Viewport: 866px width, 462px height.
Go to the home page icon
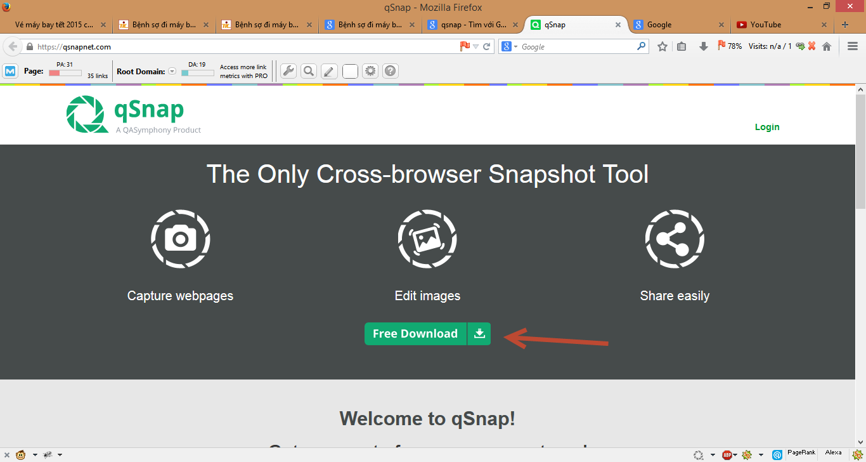pyautogui.click(x=827, y=46)
